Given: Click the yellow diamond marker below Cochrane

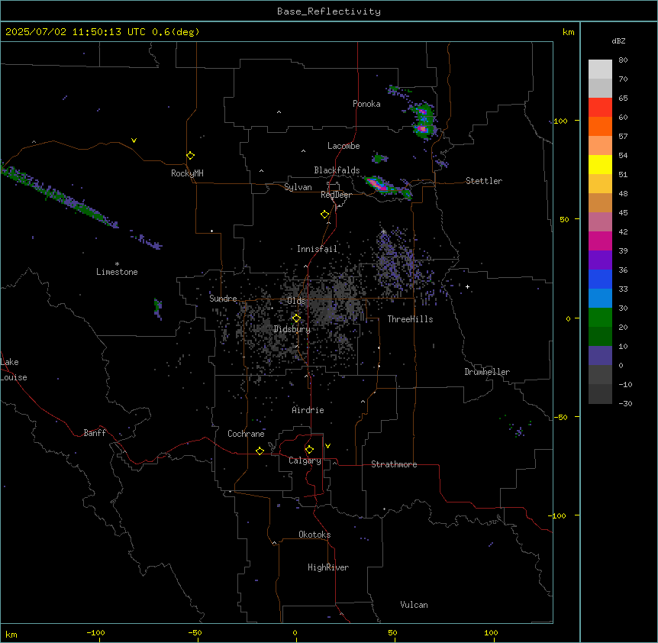Looking at the screenshot, I should click(x=260, y=451).
